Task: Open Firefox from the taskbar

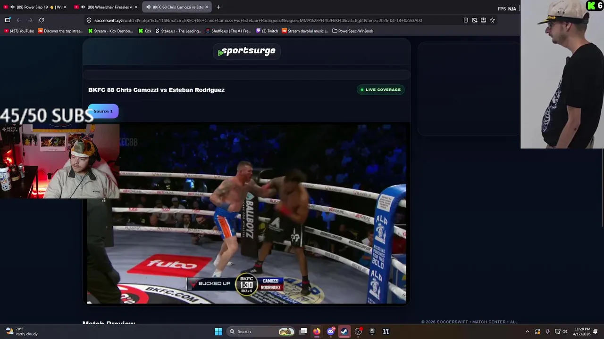Action: point(317,331)
